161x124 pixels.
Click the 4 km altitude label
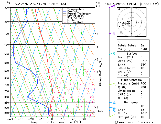98,72
